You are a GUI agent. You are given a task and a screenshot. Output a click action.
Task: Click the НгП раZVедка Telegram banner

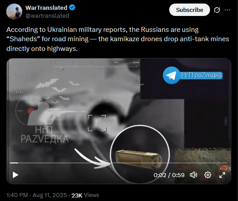(193, 75)
